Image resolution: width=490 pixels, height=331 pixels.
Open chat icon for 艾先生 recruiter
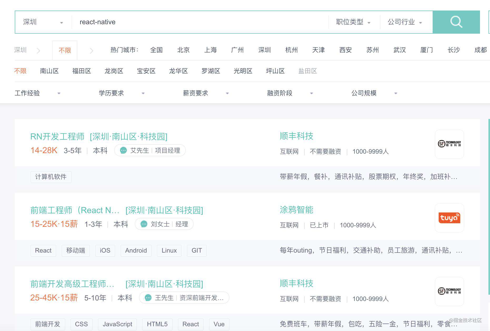[x=123, y=151]
